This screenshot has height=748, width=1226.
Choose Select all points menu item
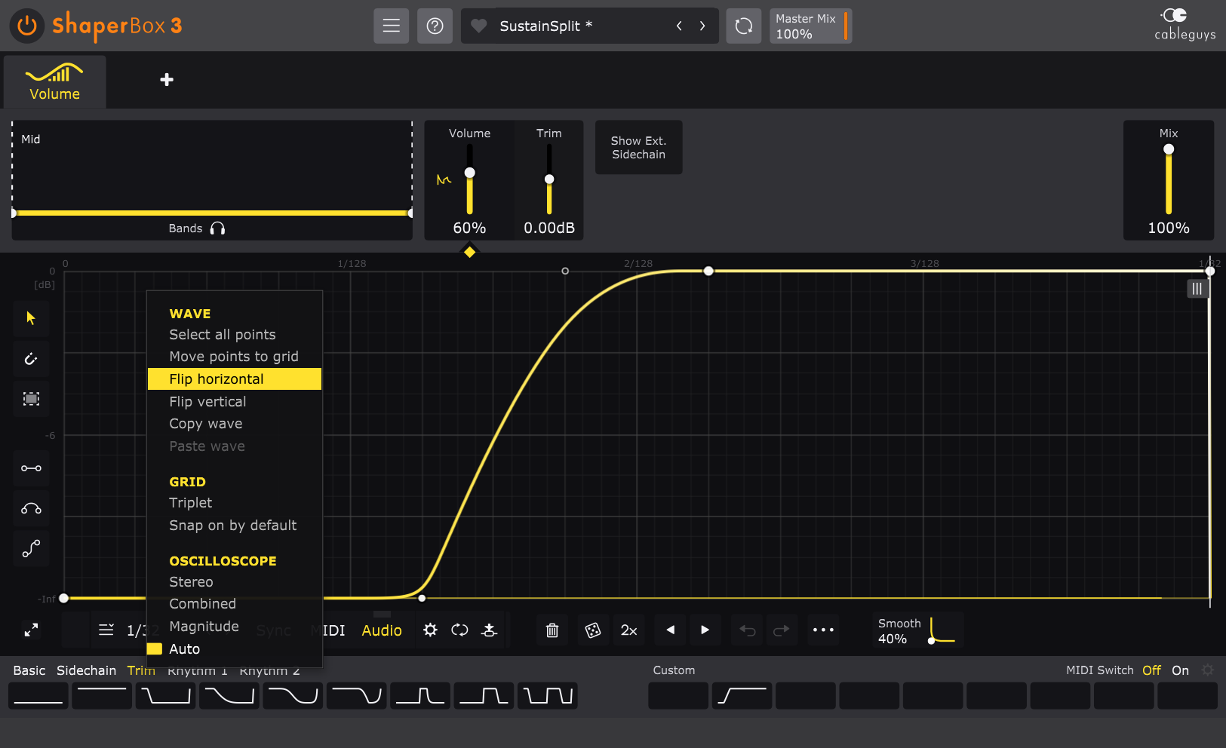coord(235,335)
